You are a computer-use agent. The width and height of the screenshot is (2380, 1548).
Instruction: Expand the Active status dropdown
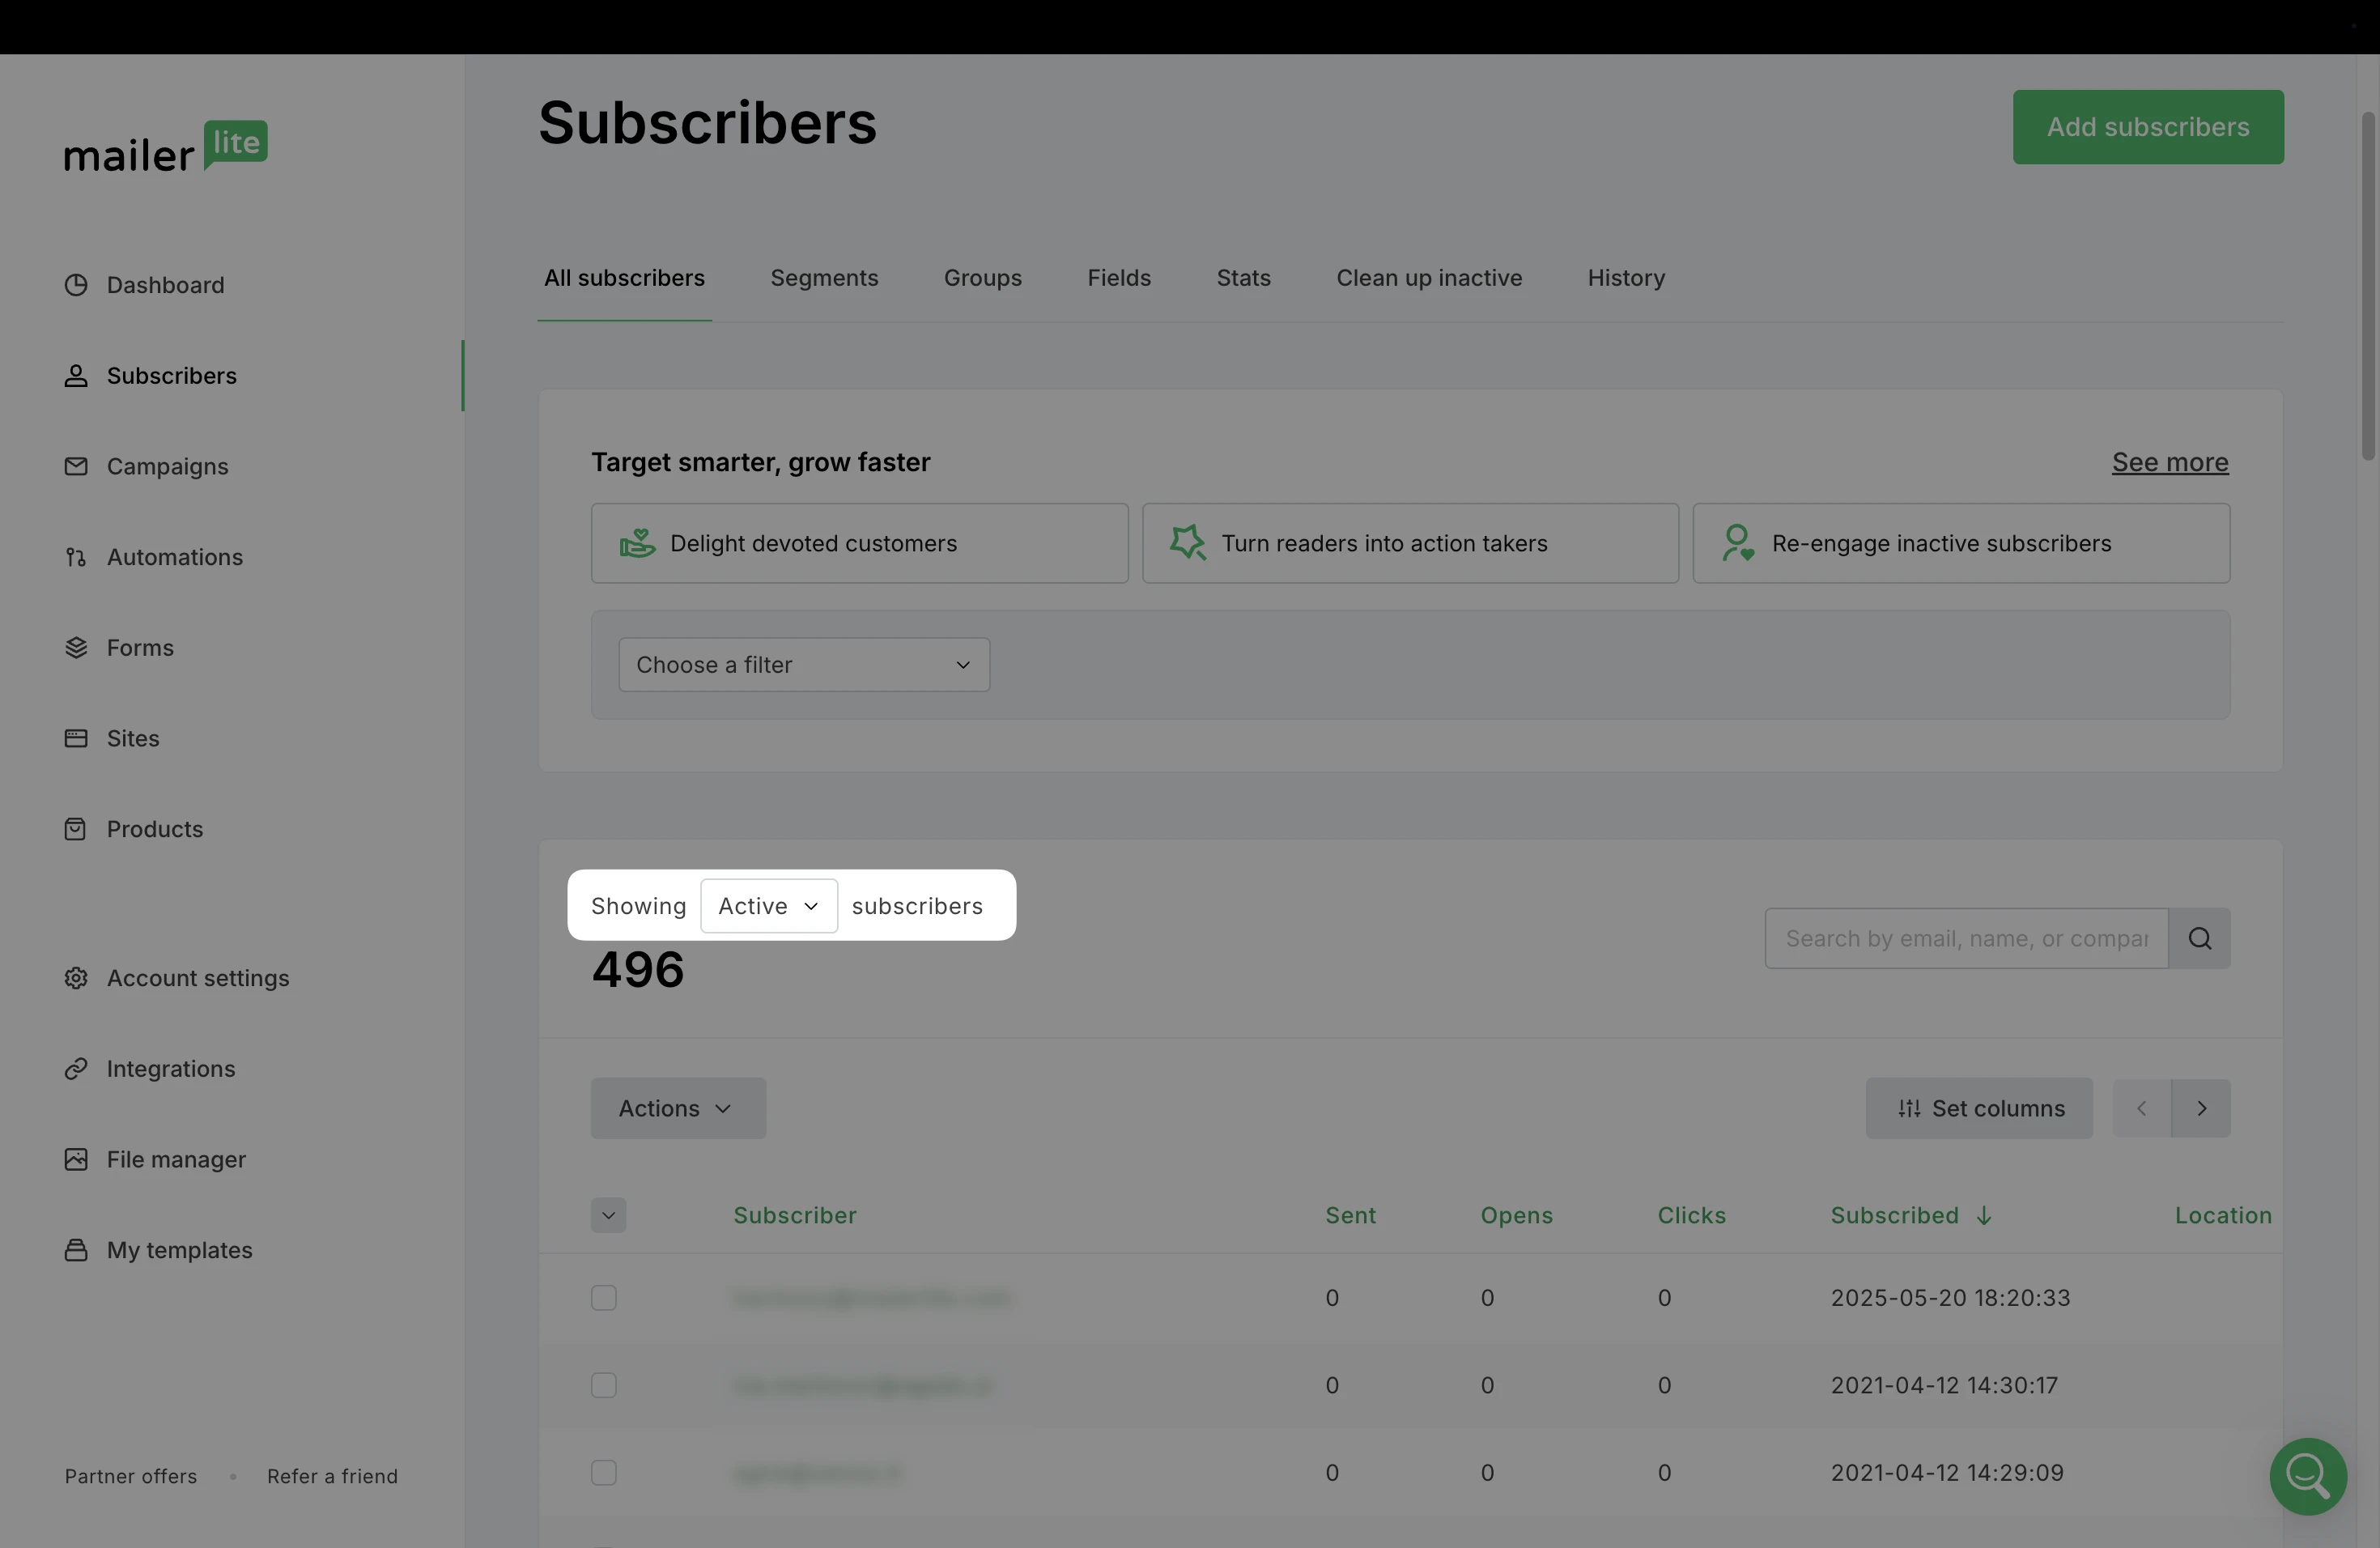768,906
